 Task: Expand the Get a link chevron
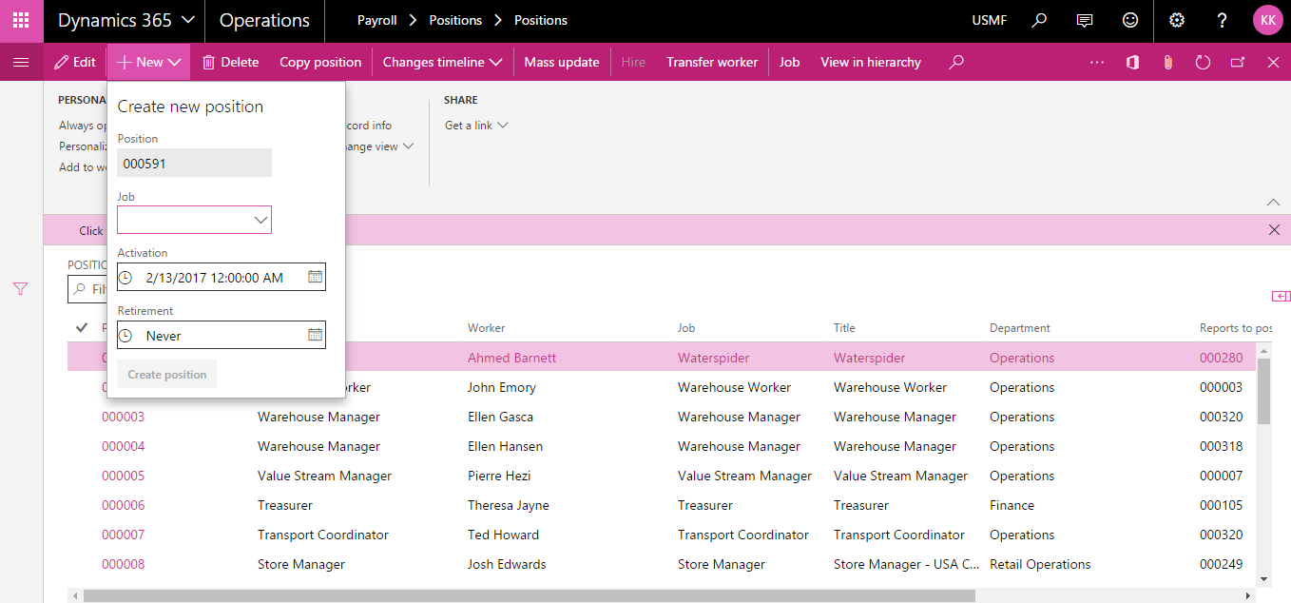(x=503, y=125)
